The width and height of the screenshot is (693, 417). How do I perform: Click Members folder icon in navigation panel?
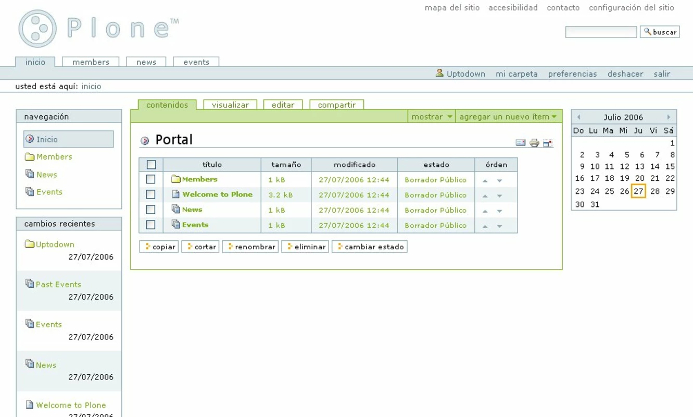[x=30, y=157]
